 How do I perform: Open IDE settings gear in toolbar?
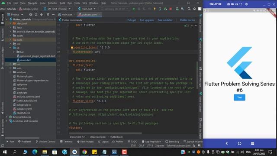point(194,9)
